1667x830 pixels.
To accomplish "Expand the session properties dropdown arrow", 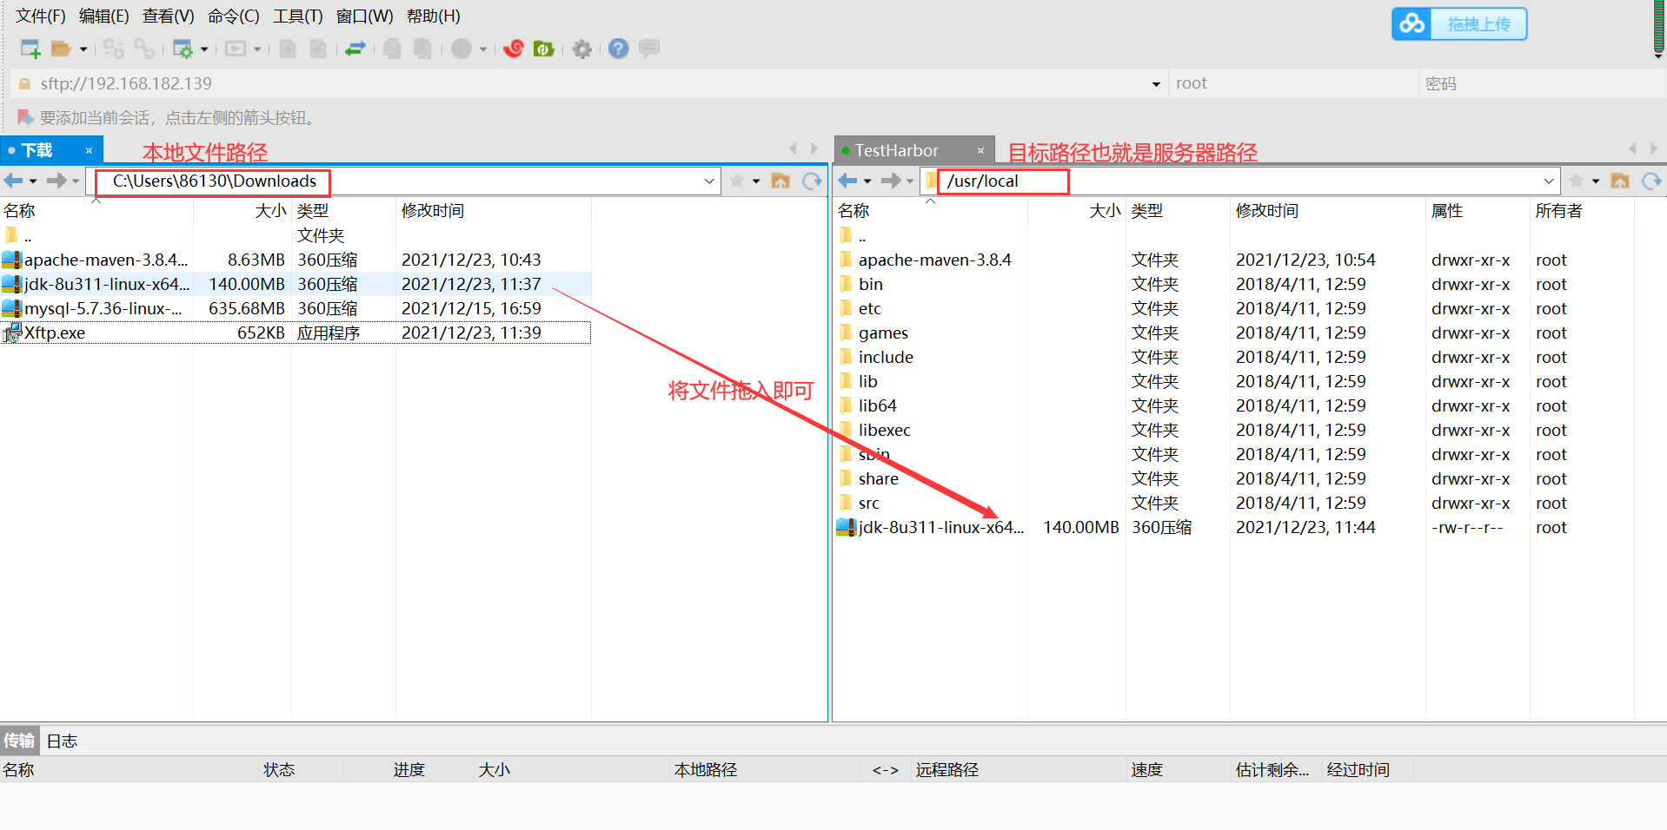I will (204, 49).
